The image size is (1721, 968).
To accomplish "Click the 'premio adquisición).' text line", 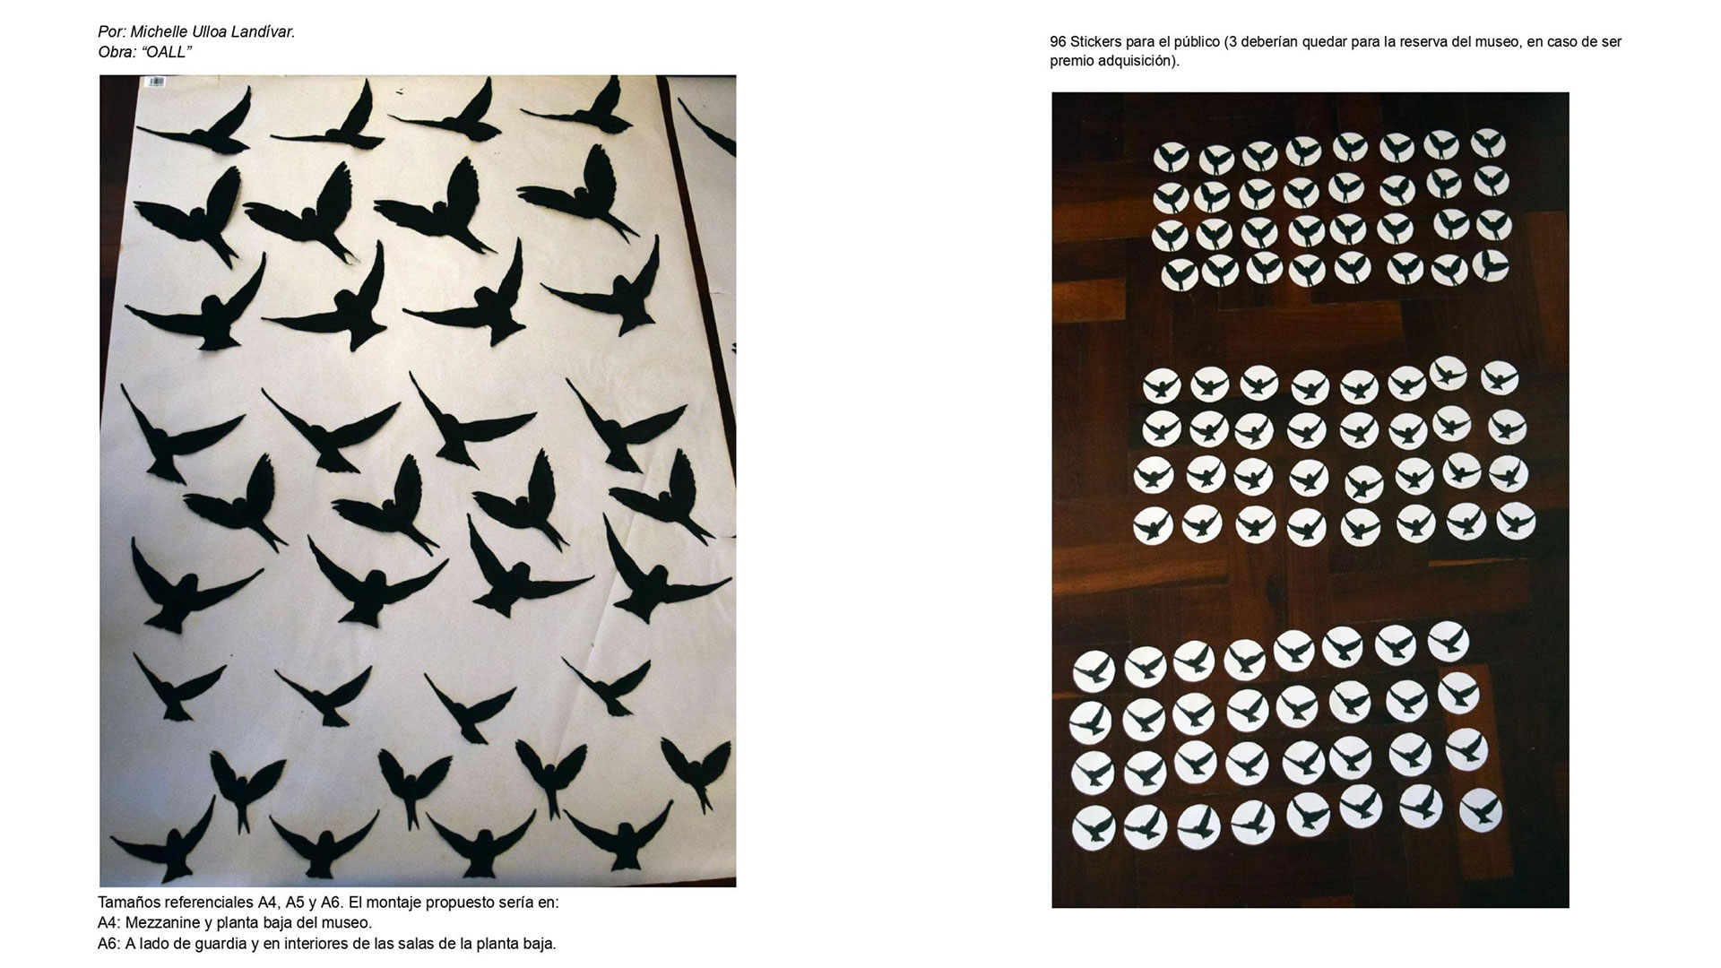I will point(1115,61).
